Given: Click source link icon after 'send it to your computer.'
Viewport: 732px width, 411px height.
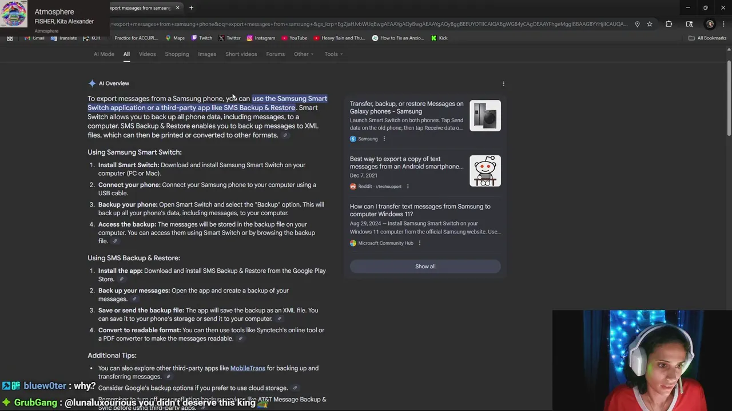Looking at the screenshot, I should point(279,319).
